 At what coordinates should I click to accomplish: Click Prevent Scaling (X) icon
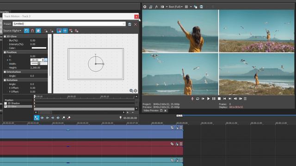(71, 31)
